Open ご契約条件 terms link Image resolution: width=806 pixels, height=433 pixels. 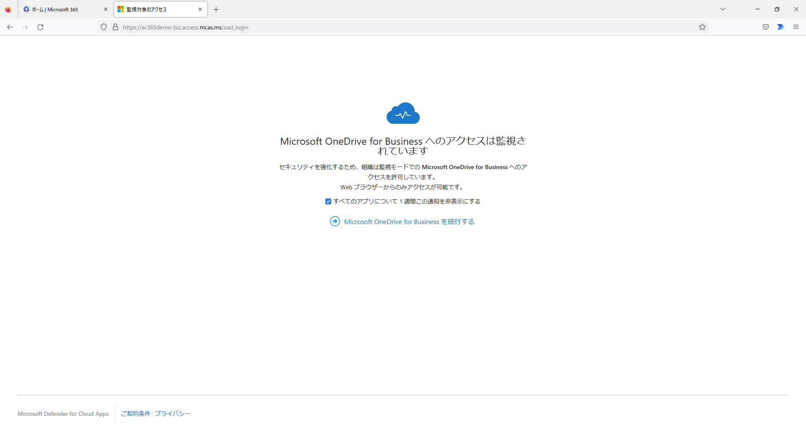click(x=136, y=414)
